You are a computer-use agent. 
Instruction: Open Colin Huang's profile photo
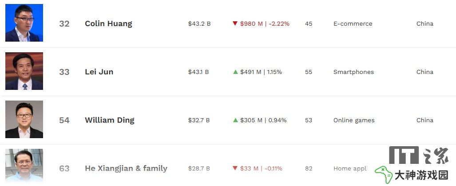(24, 23)
